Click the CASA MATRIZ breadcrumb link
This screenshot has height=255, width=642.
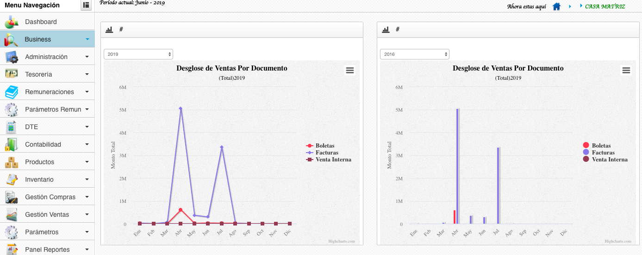coord(605,6)
